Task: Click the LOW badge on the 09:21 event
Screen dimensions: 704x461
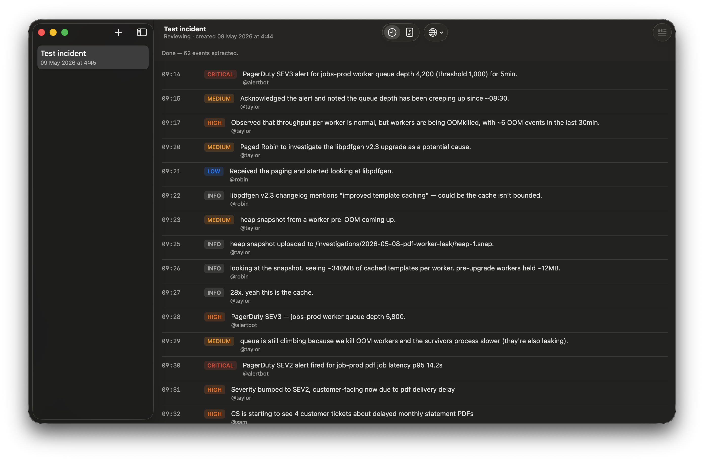Action: [x=214, y=171]
